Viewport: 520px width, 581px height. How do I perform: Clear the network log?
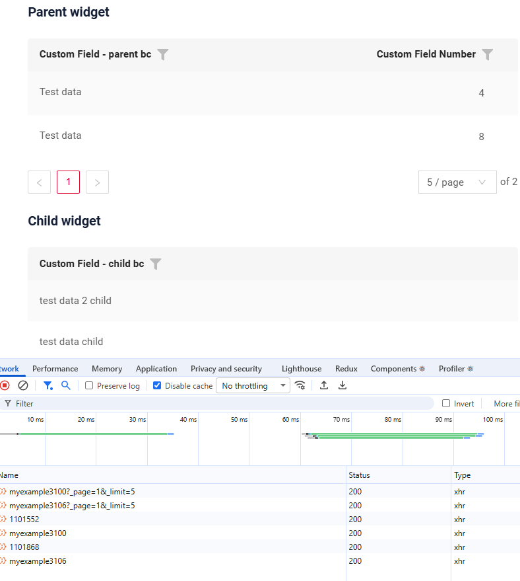(23, 385)
